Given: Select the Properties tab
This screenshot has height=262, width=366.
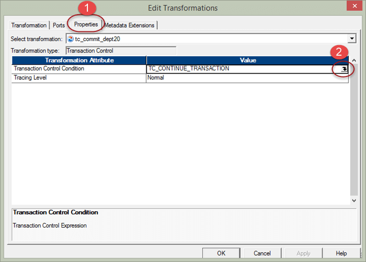Looking at the screenshot, I should click(x=86, y=24).
